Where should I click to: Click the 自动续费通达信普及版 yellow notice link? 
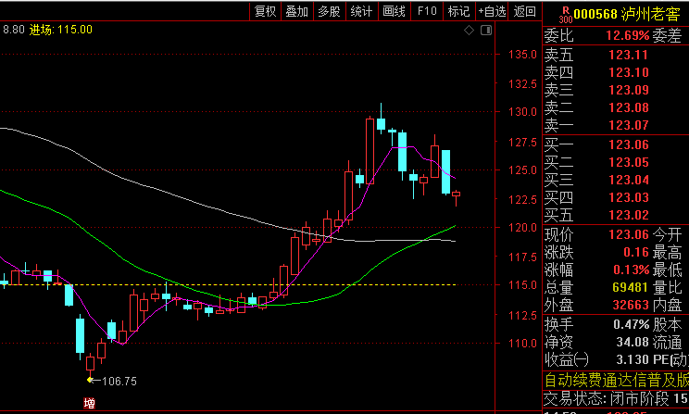(617, 380)
